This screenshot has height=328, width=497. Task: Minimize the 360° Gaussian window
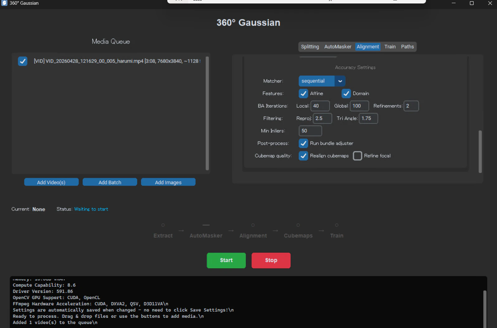tap(454, 3)
